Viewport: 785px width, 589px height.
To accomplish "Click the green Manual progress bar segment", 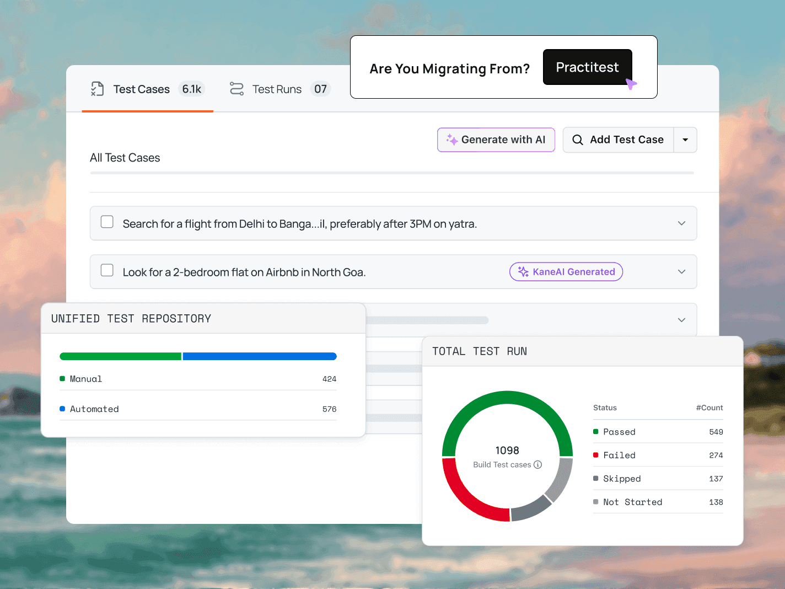I will [x=120, y=356].
